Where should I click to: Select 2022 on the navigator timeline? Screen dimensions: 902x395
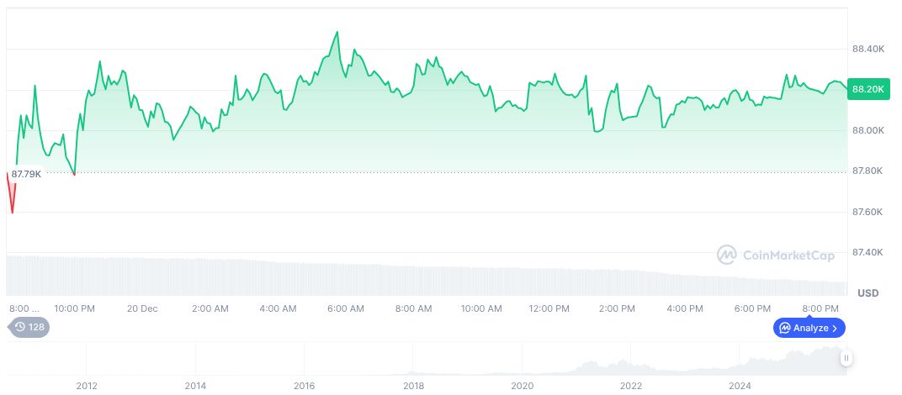click(x=631, y=386)
